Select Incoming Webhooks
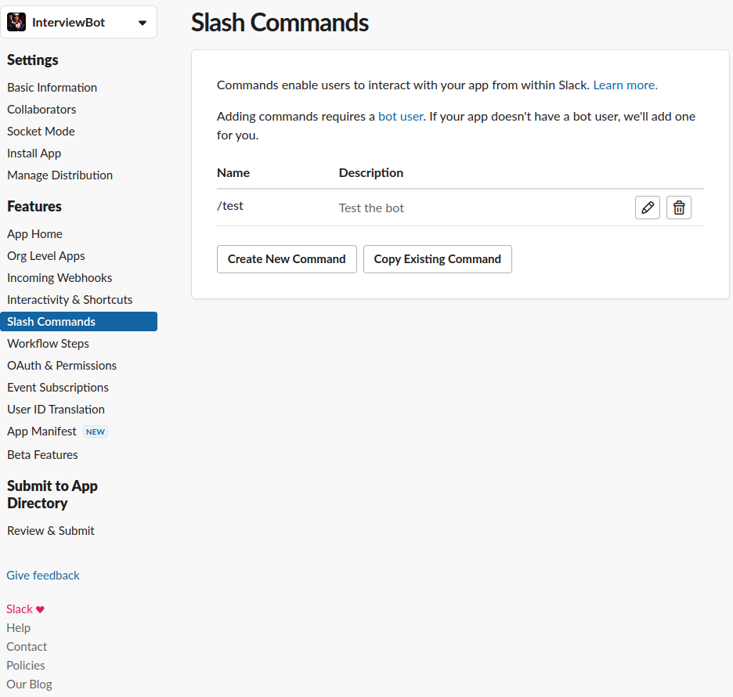 pos(60,278)
